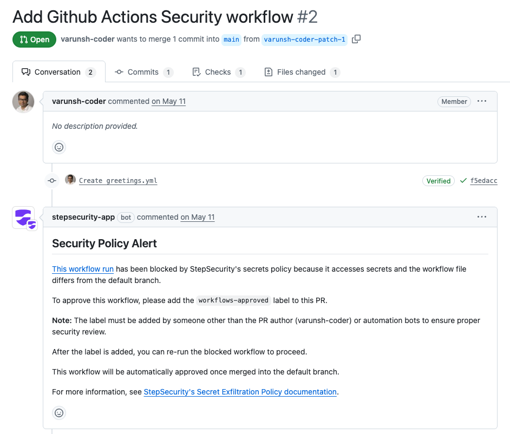Click the commit author avatar thumbnail

(x=70, y=180)
